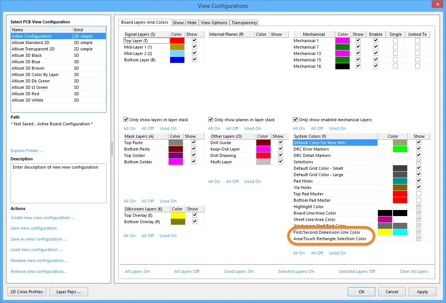Select Default Color for New Nets row

pos(361,143)
